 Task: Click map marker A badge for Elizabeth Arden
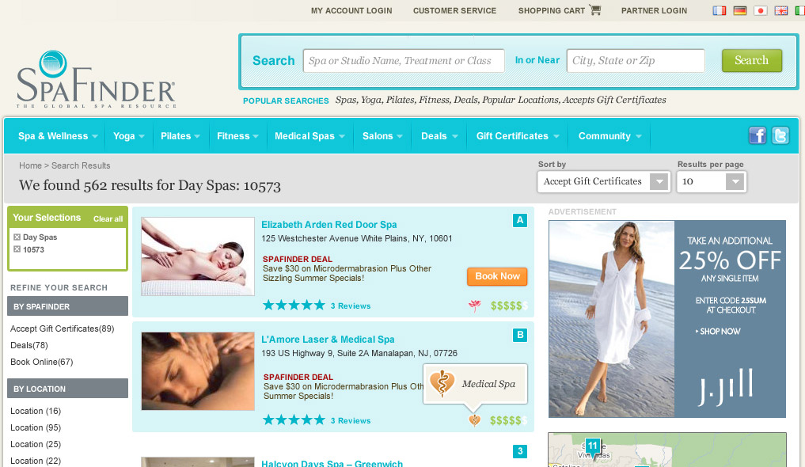520,220
